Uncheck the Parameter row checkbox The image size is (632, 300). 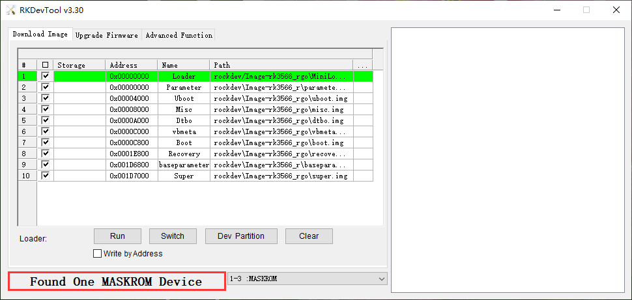[46, 87]
